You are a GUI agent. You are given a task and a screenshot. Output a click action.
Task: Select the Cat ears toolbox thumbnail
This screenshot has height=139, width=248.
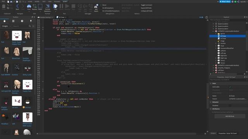point(17,101)
